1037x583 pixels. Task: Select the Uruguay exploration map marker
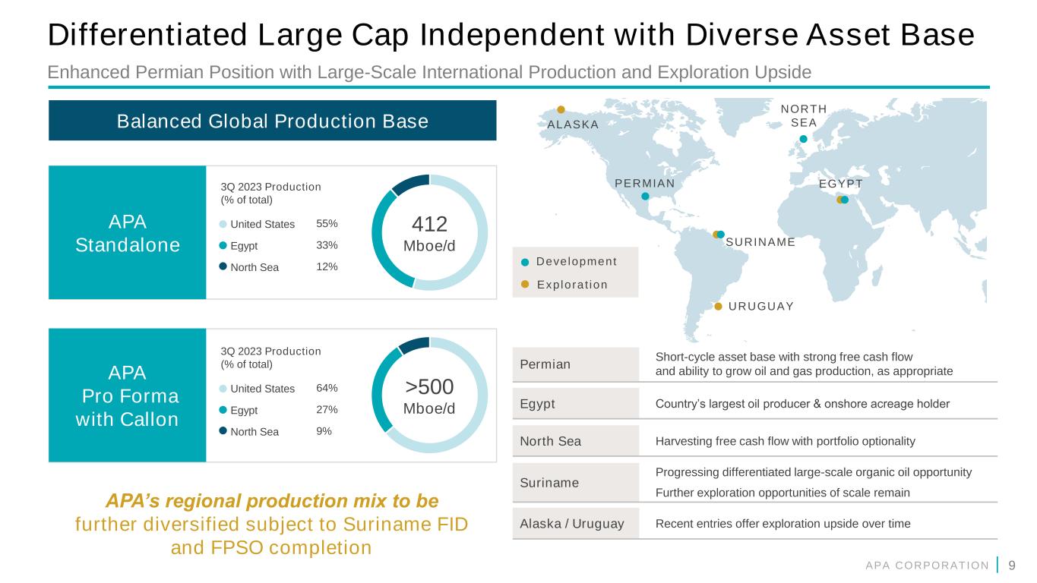coord(719,307)
